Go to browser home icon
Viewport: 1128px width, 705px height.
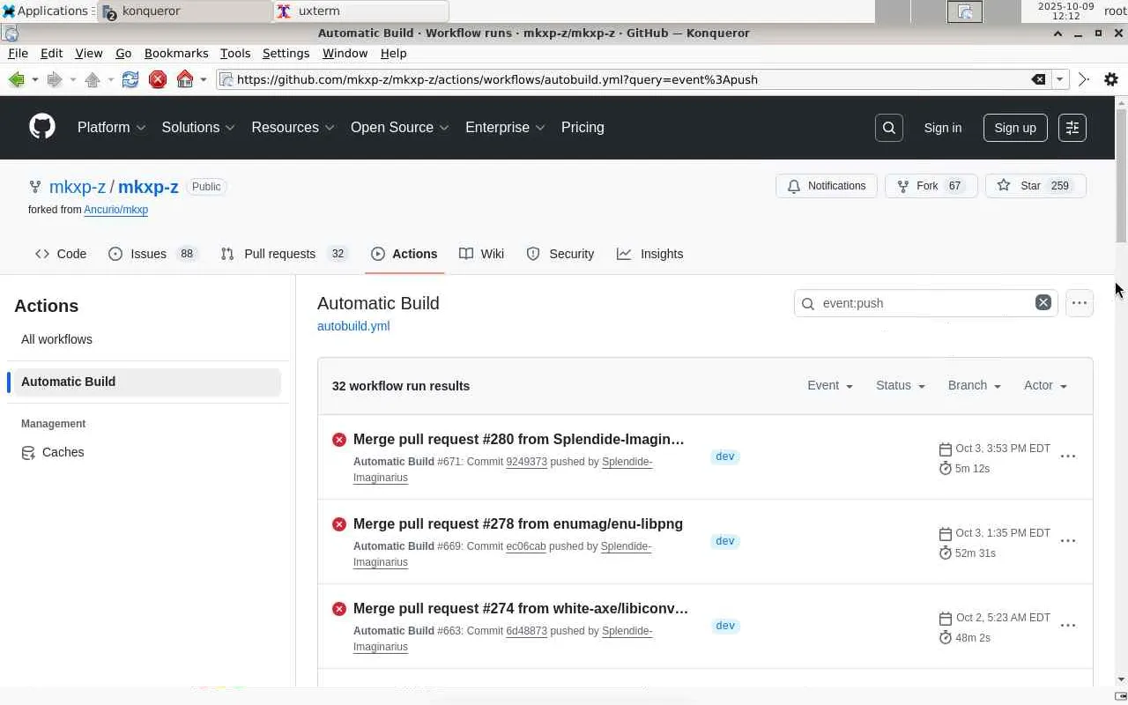[x=184, y=79]
